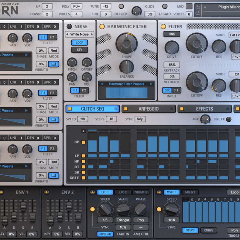Select the MSEG 2 tab
240x240 pixels.
click(x=190, y=192)
